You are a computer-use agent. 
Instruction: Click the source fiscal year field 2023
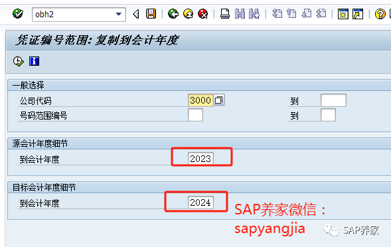coord(200,159)
